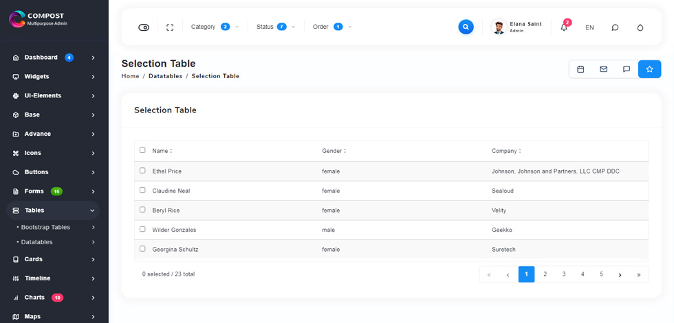Image resolution: width=674 pixels, height=323 pixels.
Task: Click the Base cube icon
Action: pyautogui.click(x=16, y=115)
